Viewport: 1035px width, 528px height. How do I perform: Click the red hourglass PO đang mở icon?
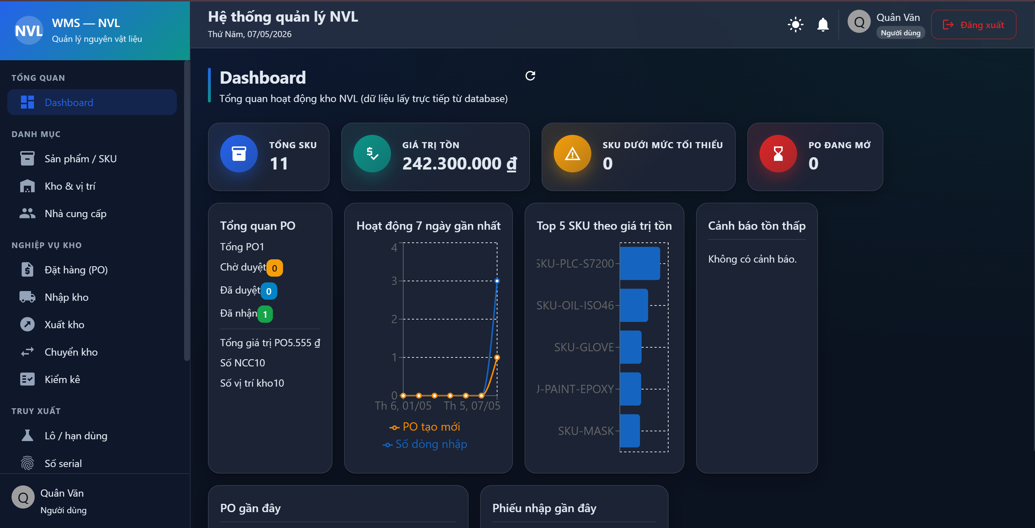[778, 153]
